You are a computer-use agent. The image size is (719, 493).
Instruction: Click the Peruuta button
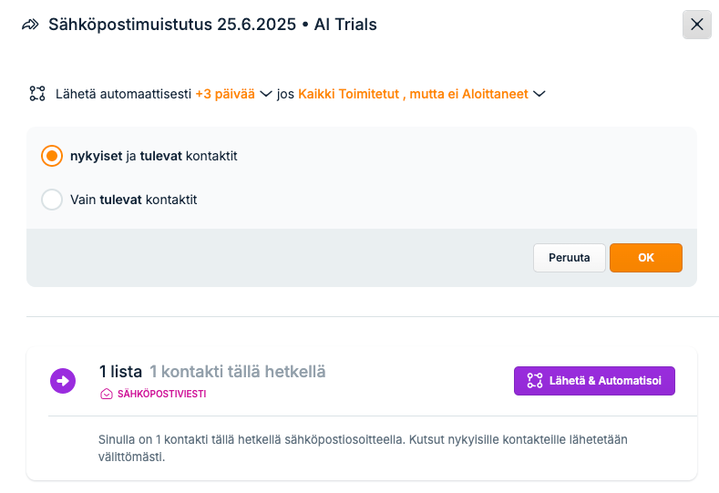pos(569,258)
